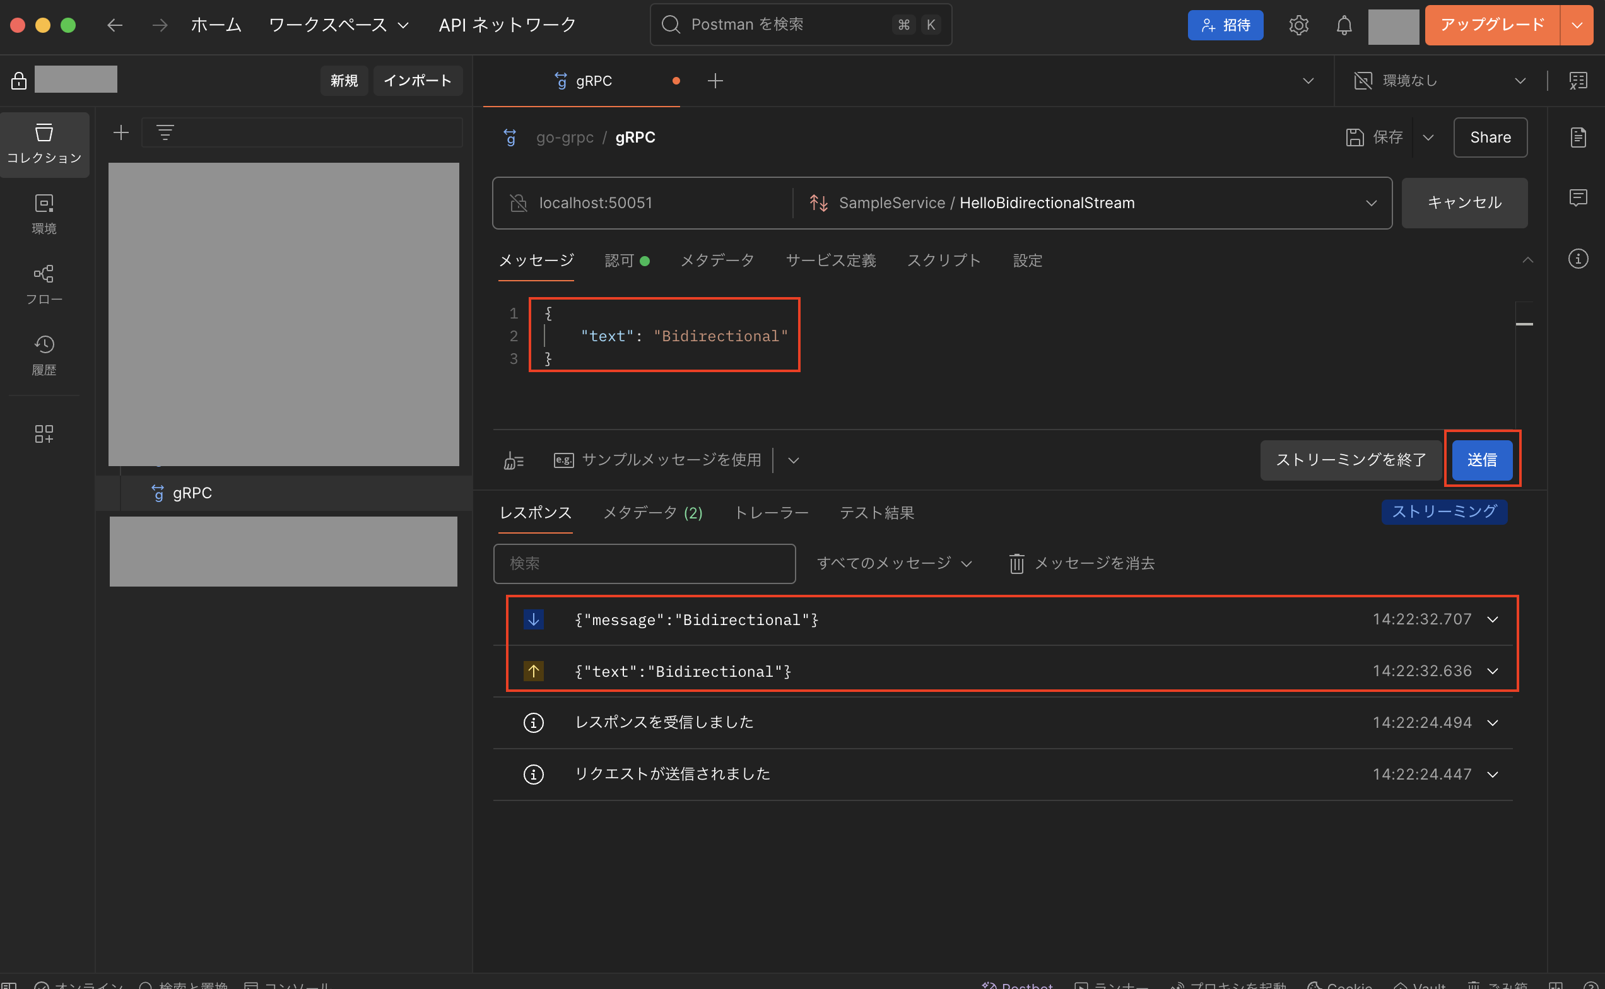Switch to the レスポンス tab
Viewport: 1605px width, 989px height.
pyautogui.click(x=536, y=513)
